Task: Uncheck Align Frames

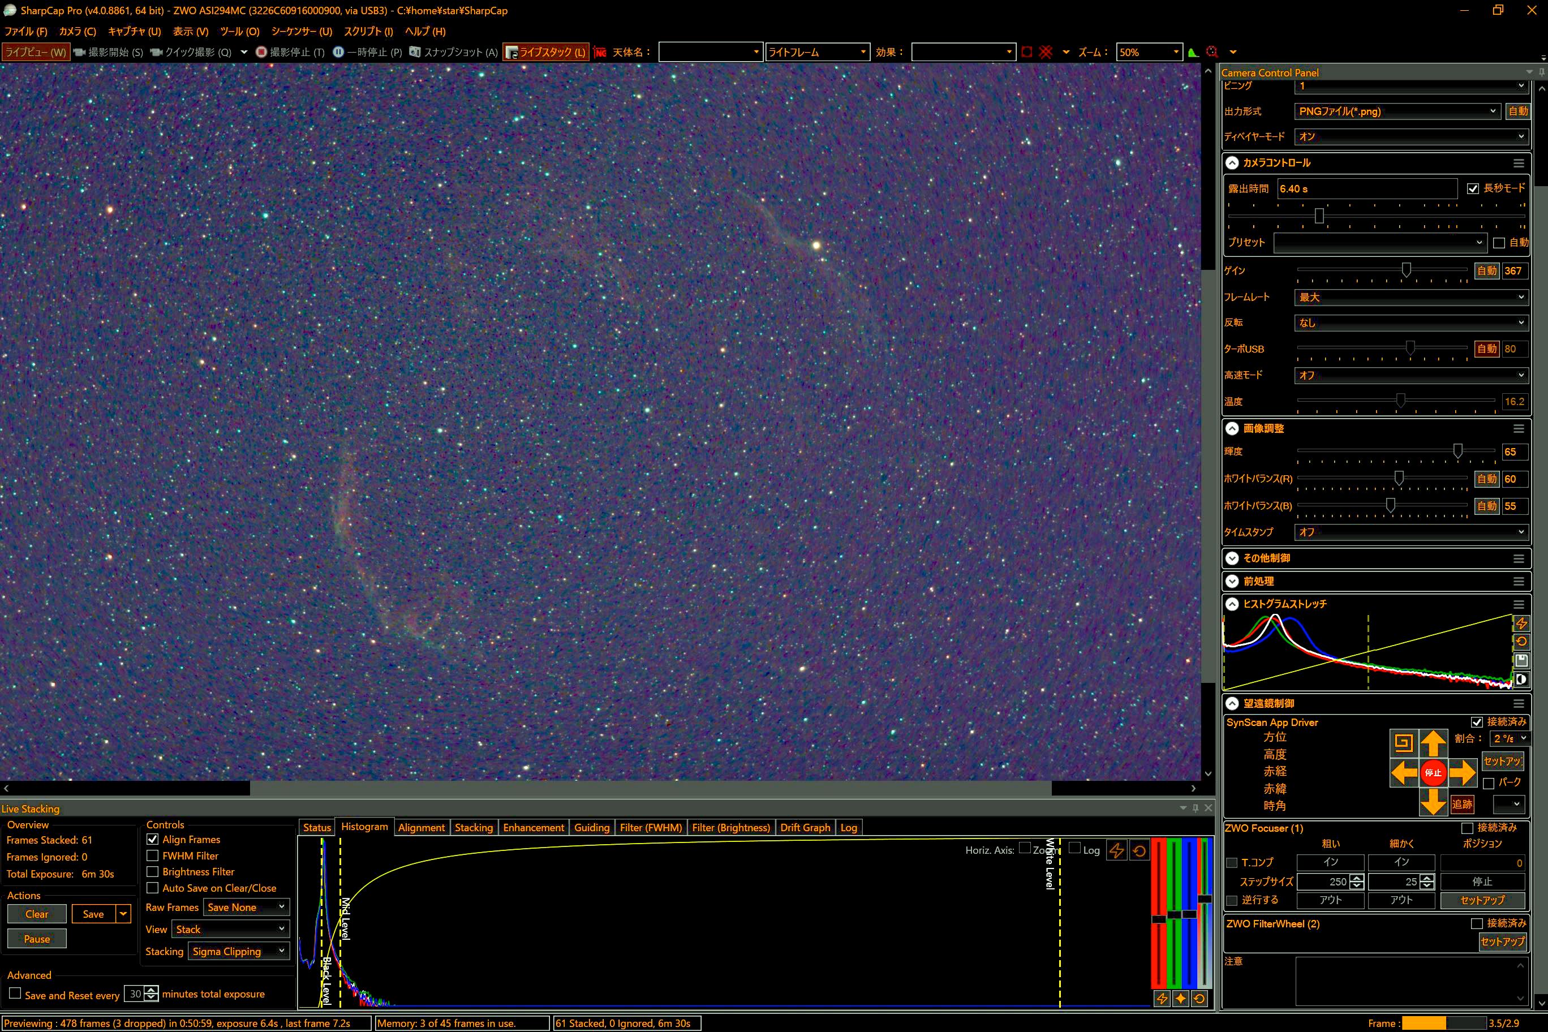Action: click(153, 839)
